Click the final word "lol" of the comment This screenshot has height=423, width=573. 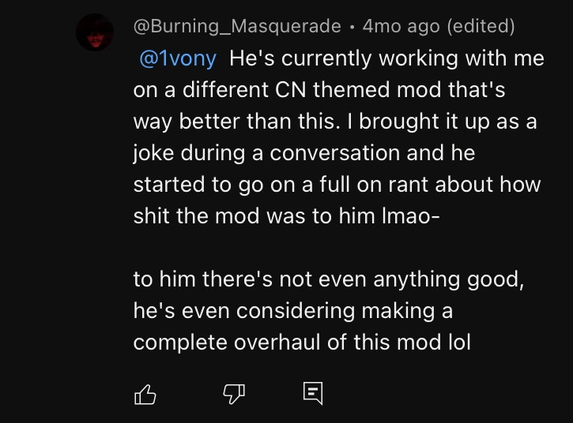456,343
